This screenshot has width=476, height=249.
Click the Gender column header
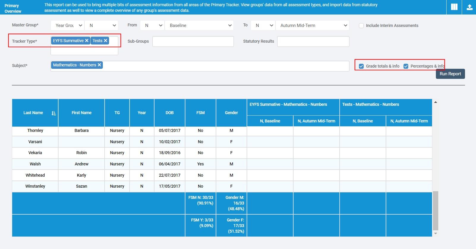pyautogui.click(x=231, y=113)
